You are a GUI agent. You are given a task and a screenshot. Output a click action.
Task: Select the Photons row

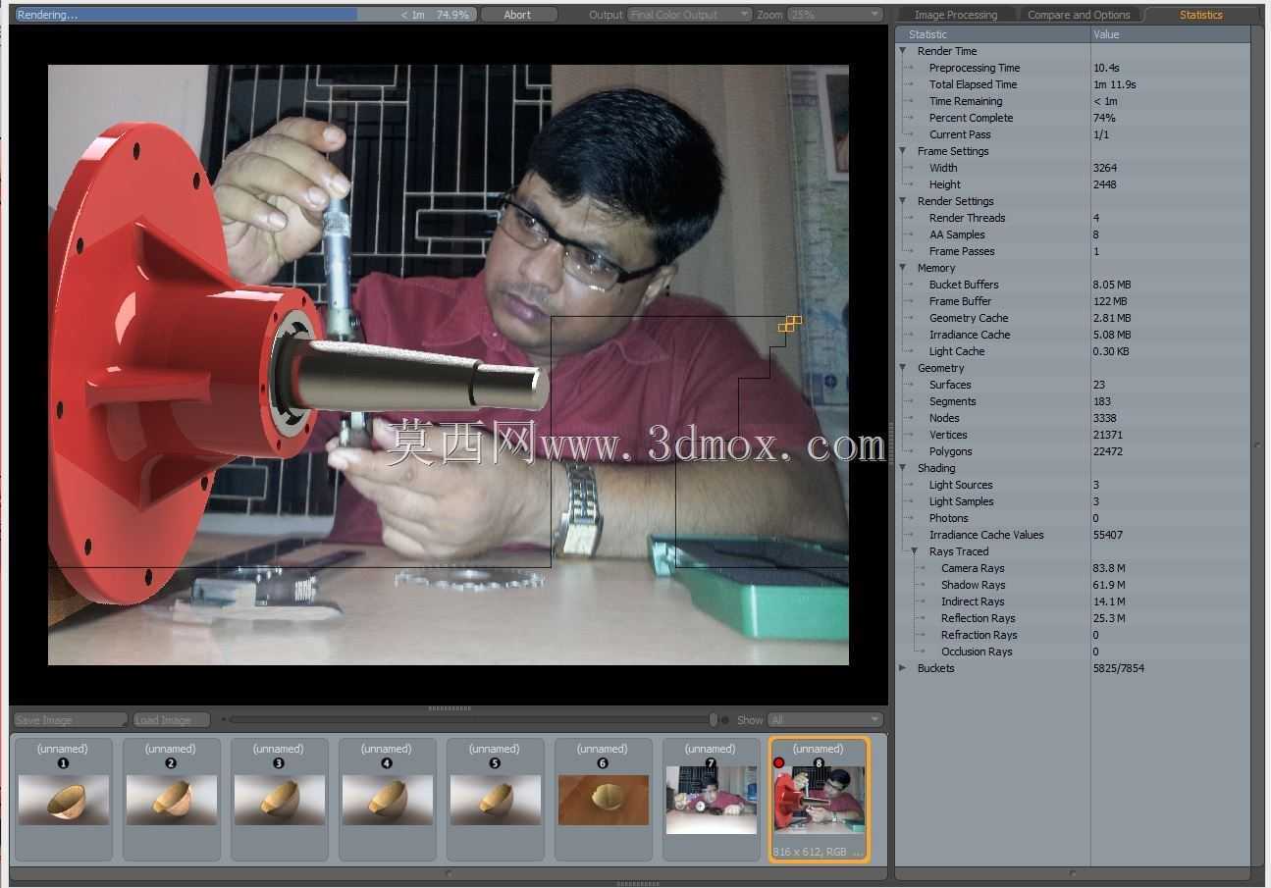pos(1074,518)
